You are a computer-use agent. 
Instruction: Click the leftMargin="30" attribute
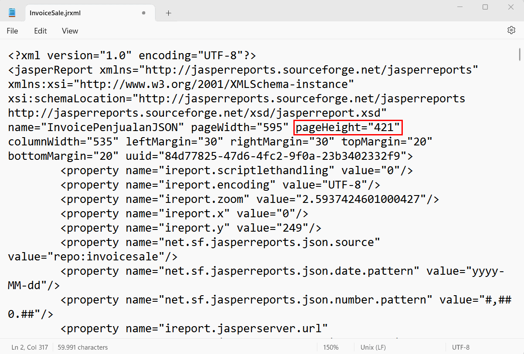click(175, 142)
